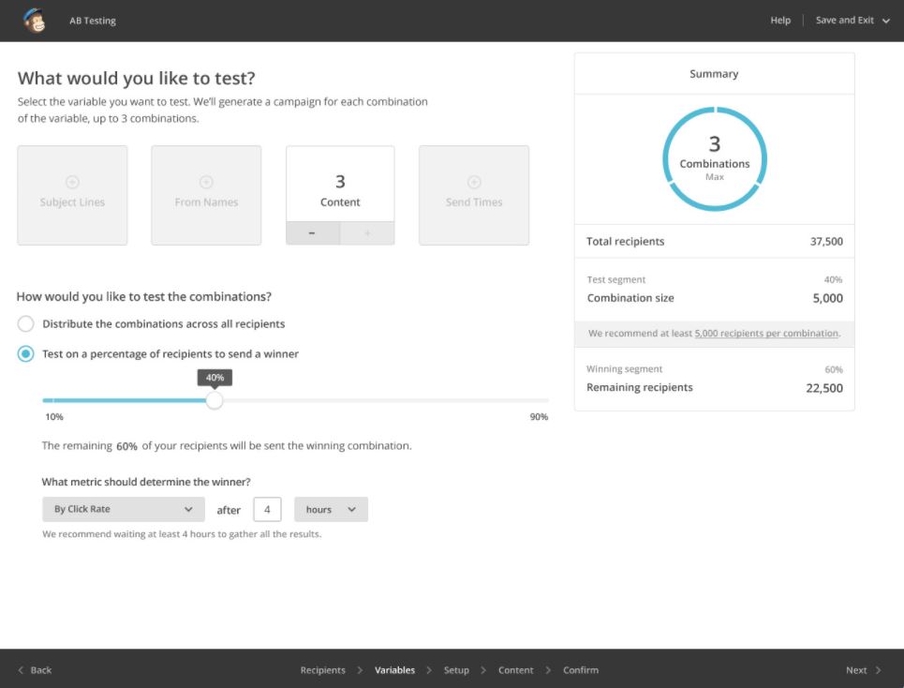Select 'Test on a percentage of recipients'
Viewport: 904px width, 688px height.
point(26,353)
